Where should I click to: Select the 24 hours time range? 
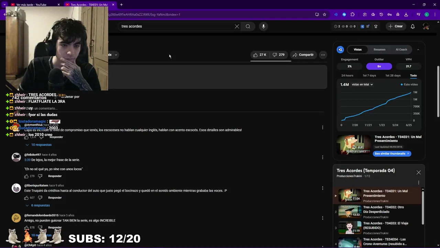347,75
